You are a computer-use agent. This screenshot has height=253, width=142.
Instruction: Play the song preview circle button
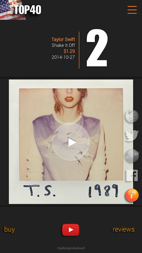coord(71,142)
